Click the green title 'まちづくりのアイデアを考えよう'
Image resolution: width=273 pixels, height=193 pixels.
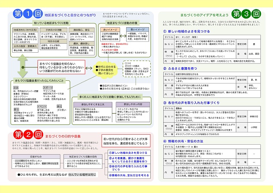coord(204,15)
